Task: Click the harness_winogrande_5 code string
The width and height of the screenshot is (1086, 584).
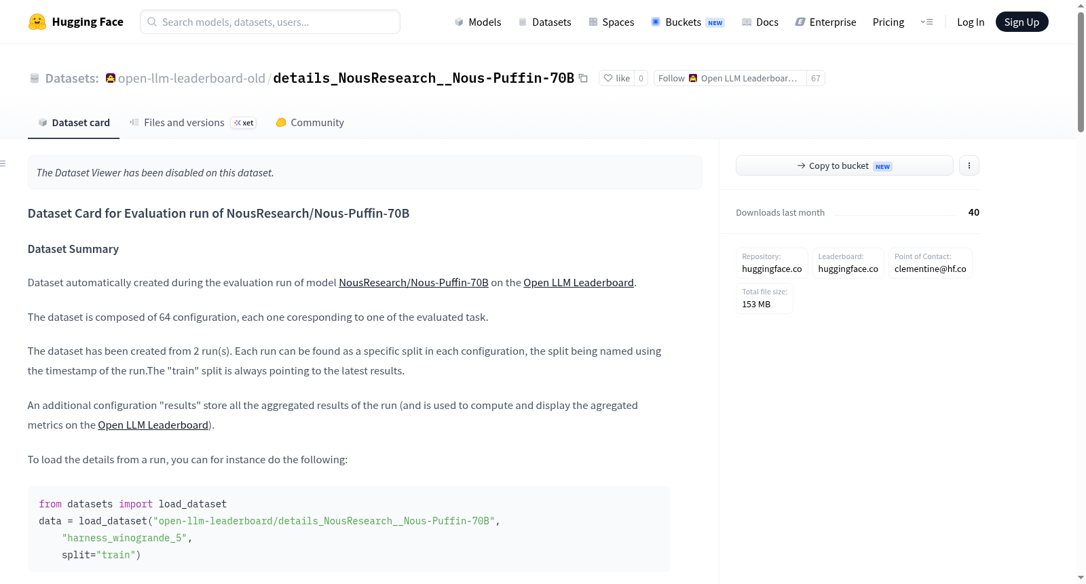Action: pos(124,538)
